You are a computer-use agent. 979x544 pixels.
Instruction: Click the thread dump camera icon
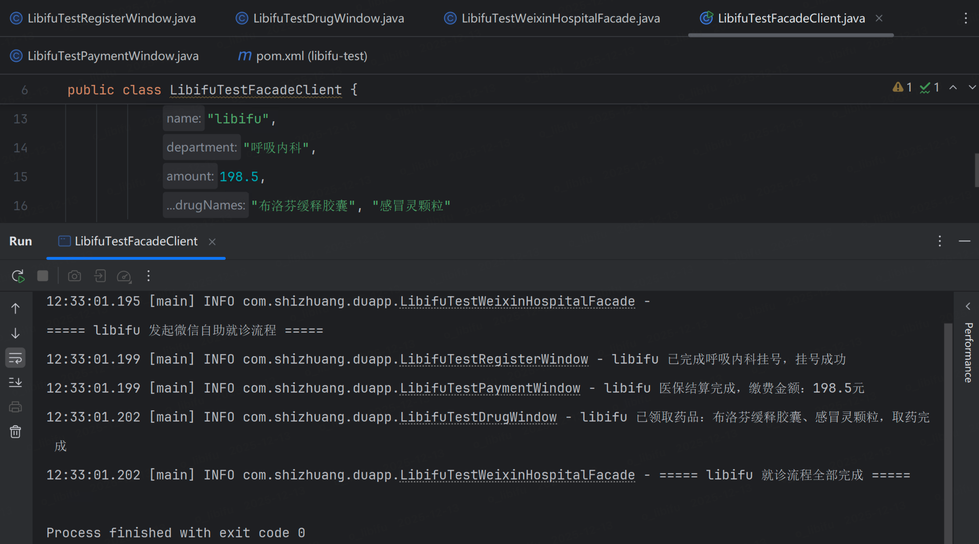(x=75, y=276)
